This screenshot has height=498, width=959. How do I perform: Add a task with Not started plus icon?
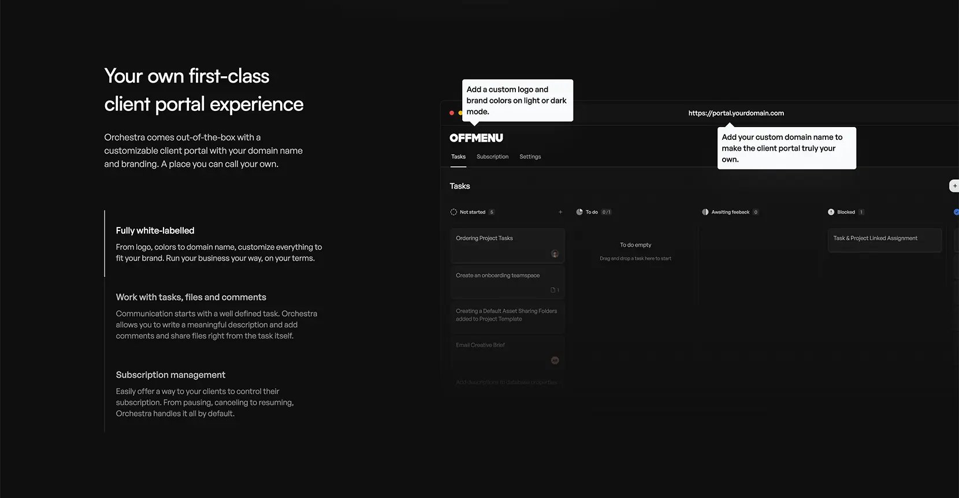tap(560, 212)
